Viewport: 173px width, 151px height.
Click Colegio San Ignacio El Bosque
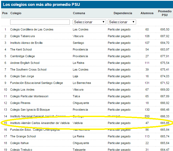coord(30,110)
